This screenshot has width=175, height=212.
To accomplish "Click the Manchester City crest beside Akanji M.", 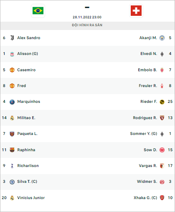I will (162, 38).
